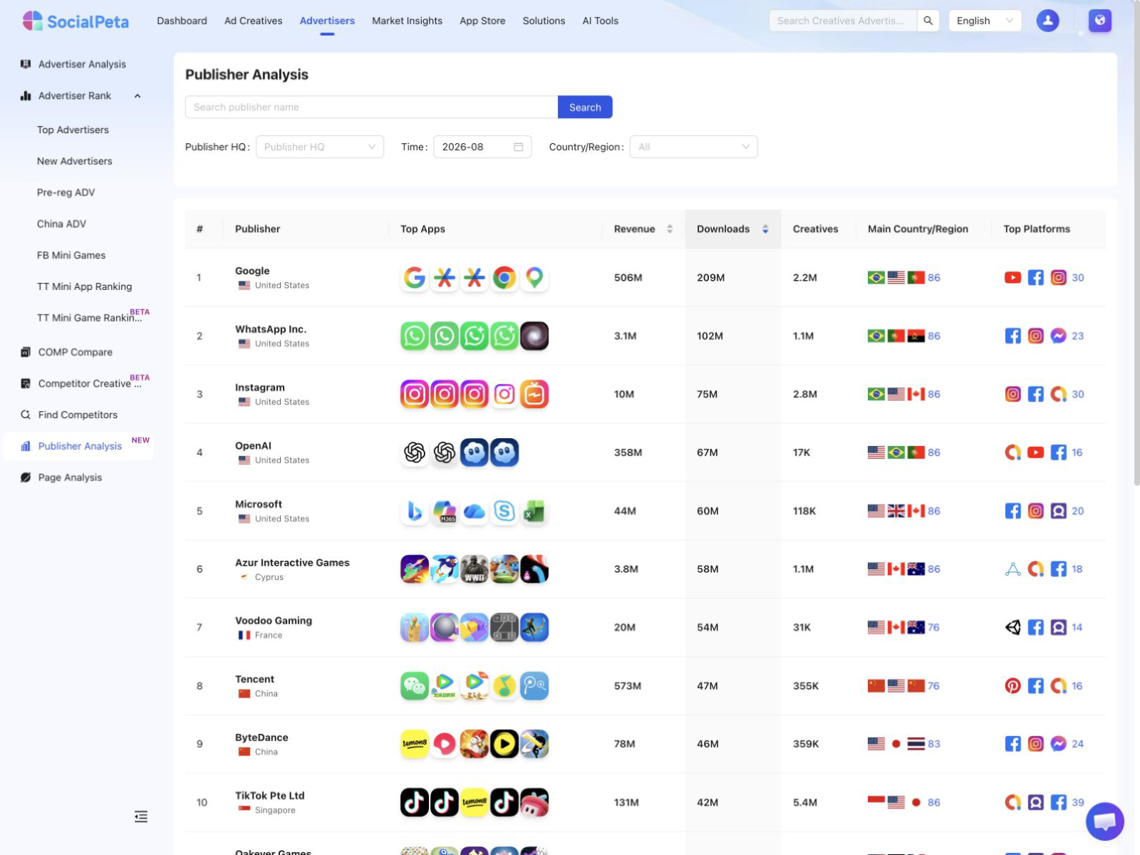Click the 39 platforms count in TikTok row

click(1078, 802)
